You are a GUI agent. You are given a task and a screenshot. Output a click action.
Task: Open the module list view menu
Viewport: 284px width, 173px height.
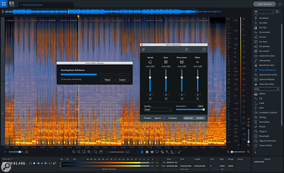pos(277,11)
